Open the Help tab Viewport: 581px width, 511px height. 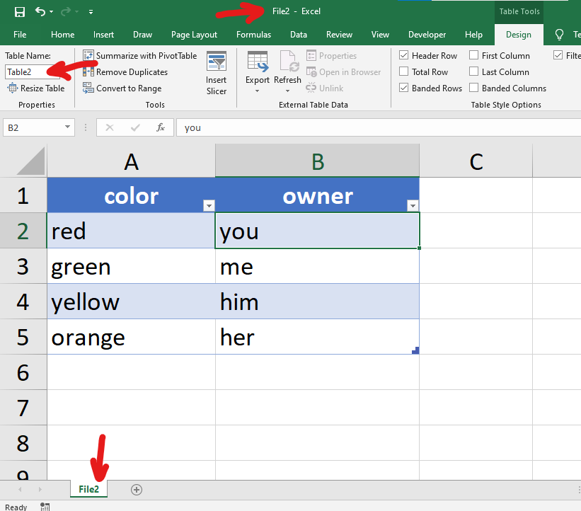tap(473, 35)
